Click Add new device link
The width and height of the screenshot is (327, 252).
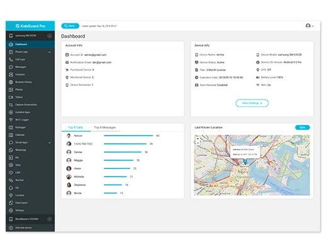point(23,228)
